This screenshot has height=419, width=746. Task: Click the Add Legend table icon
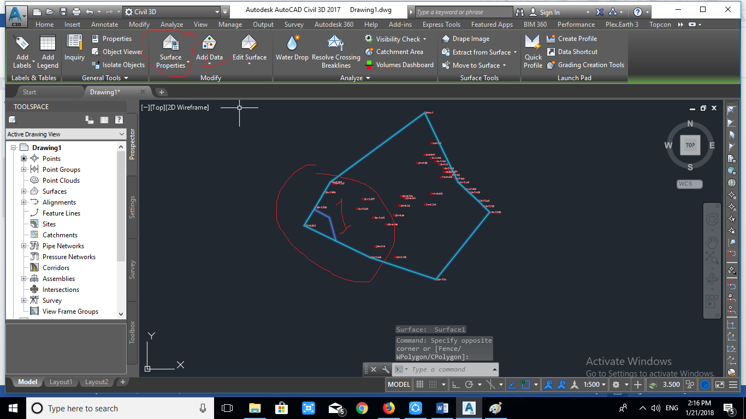coord(48,44)
